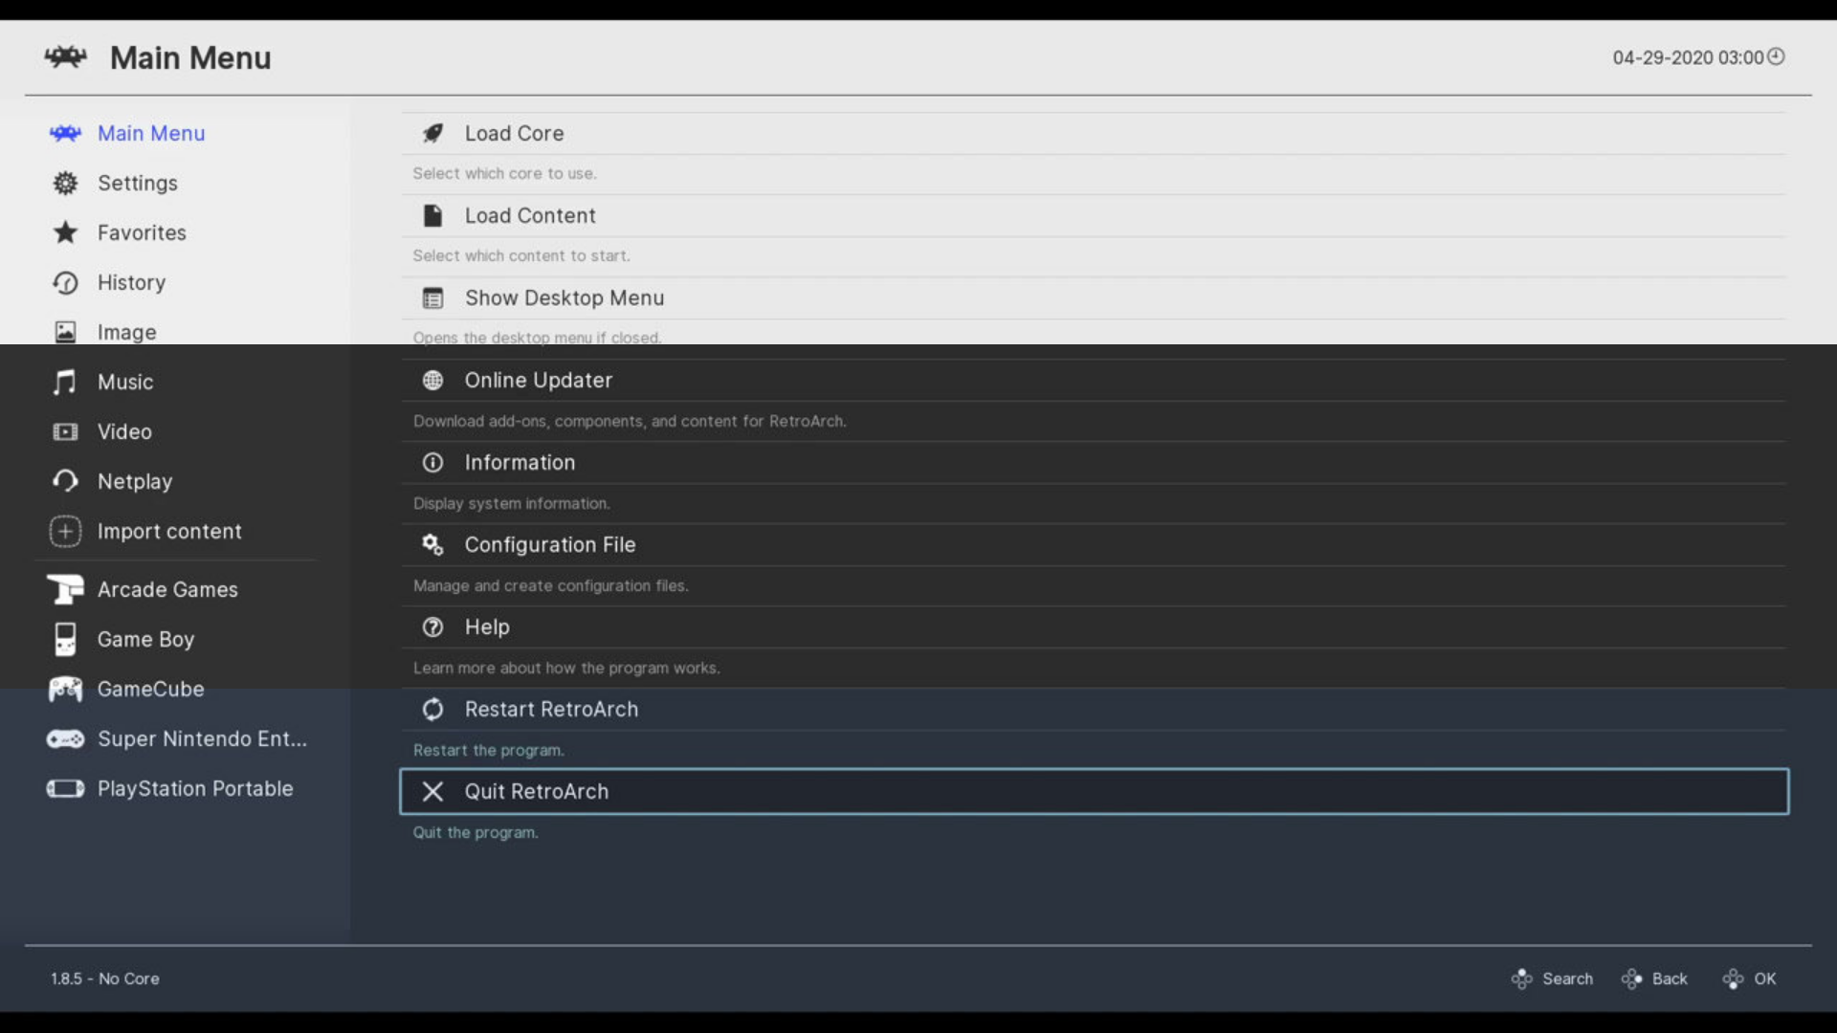
Task: Open the Information menu entry
Action: [1094, 463]
